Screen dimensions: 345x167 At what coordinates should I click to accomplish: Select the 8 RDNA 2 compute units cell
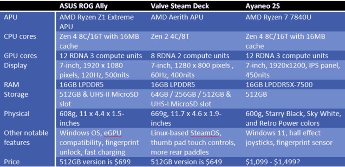[x=190, y=56]
